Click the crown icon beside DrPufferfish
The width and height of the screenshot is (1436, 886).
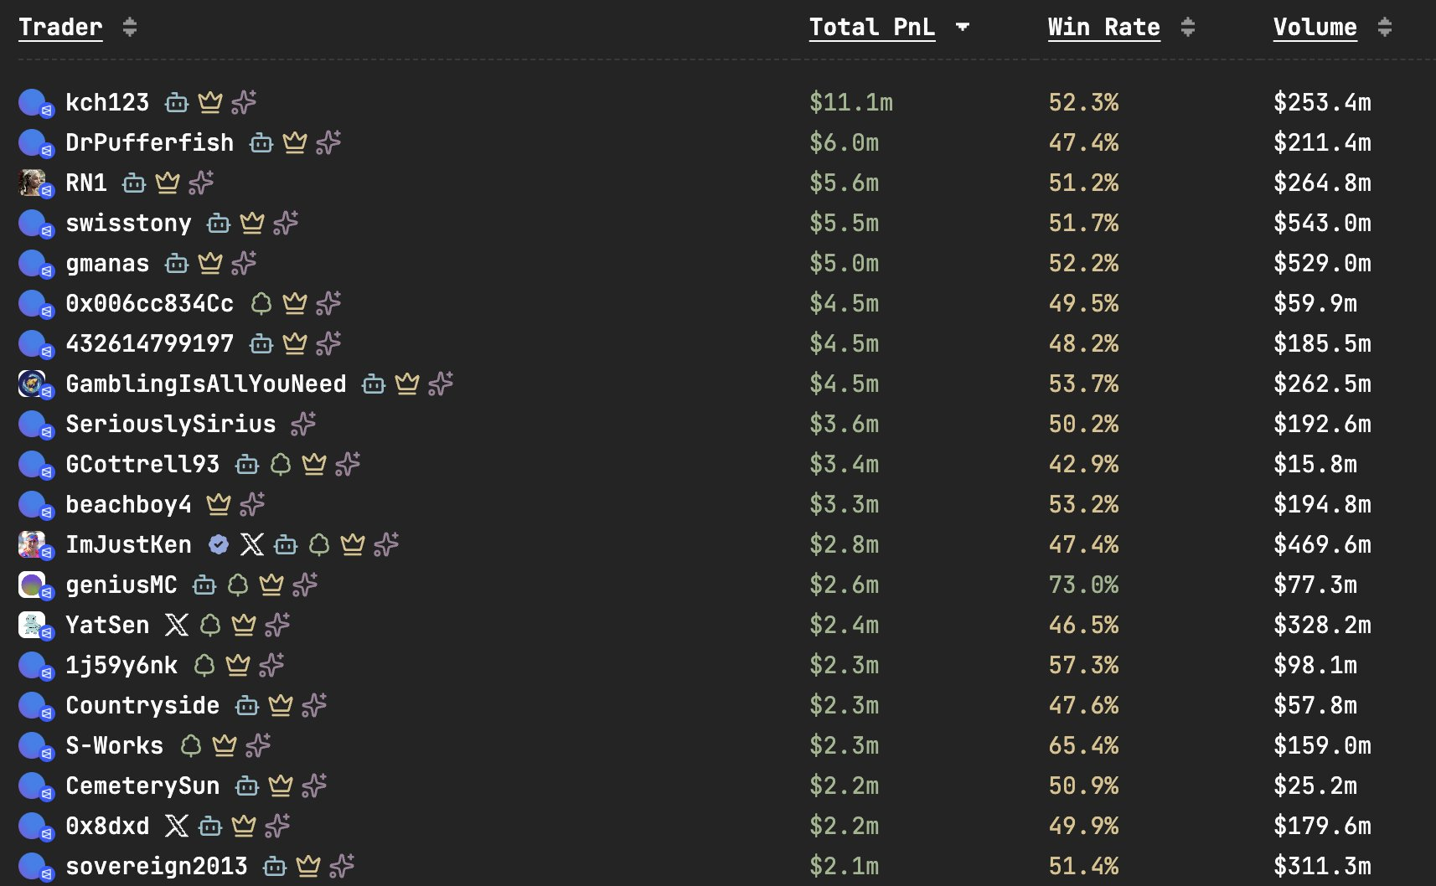click(295, 142)
